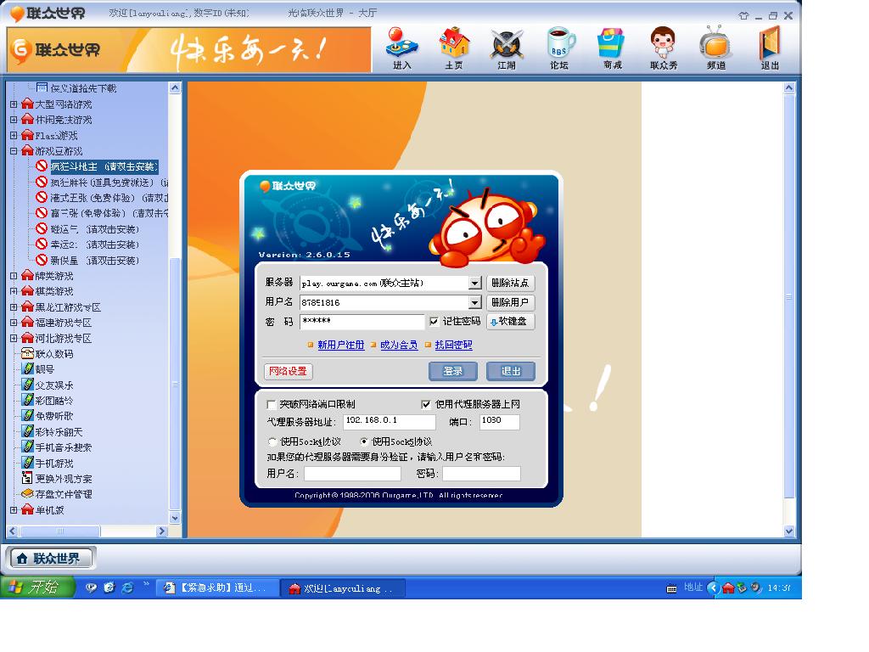Image resolution: width=869 pixels, height=652 pixels.
Task: Open the 靓号 item in sidebar
Action: click(x=45, y=369)
